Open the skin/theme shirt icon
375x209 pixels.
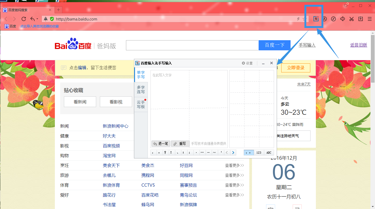tap(346, 5)
